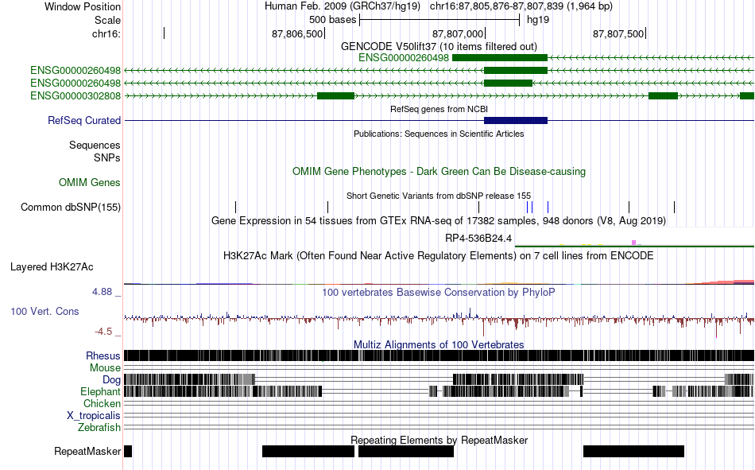Click the widest green ENSG00000260498 exon block
The height and width of the screenshot is (470, 755).
500,58
